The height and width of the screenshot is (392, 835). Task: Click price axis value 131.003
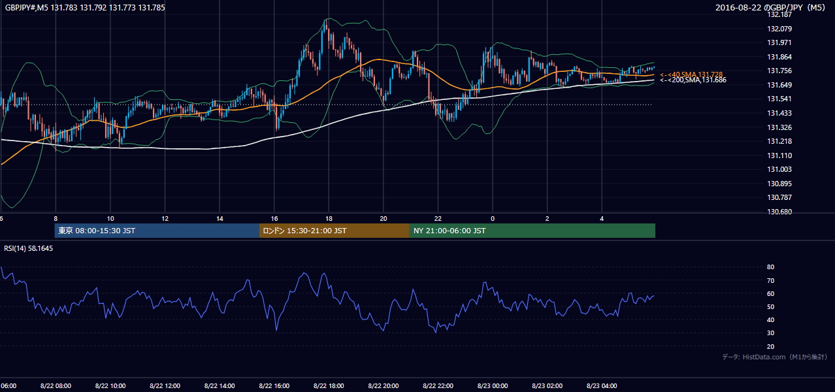(779, 169)
